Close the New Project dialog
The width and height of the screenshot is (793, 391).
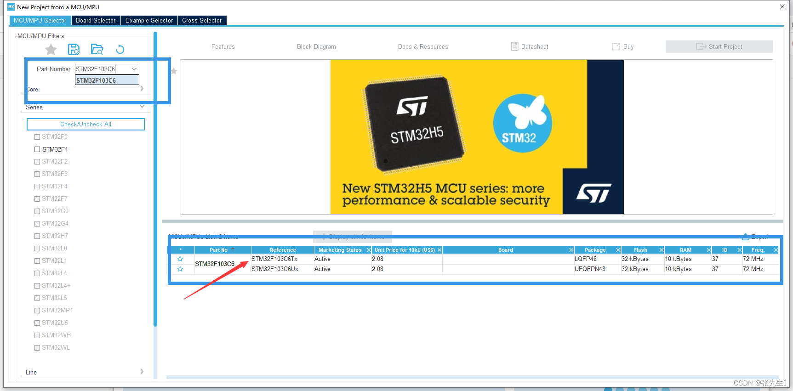point(782,7)
